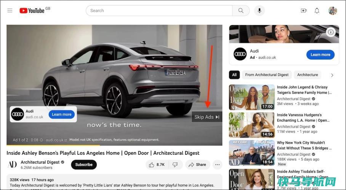Viewport: 346px width, 190px height.
Task: Click "6.26M subscribers" text
Action: coord(37,168)
